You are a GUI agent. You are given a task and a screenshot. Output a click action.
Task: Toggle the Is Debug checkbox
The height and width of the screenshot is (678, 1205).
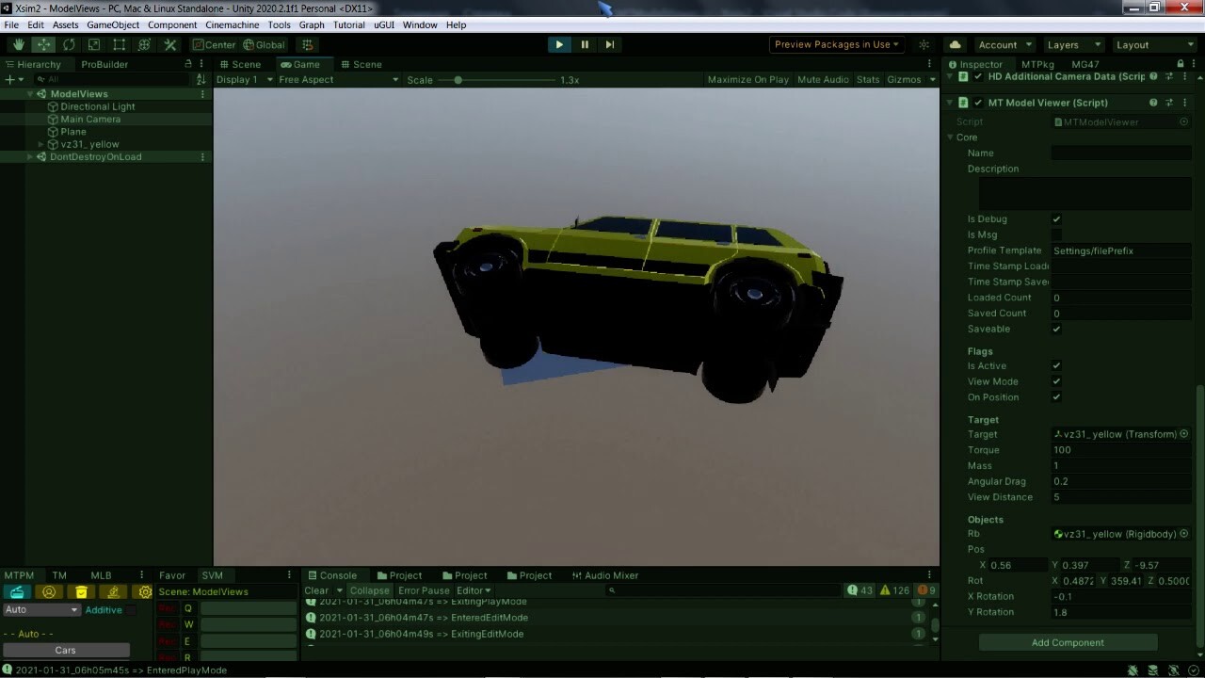pos(1056,218)
